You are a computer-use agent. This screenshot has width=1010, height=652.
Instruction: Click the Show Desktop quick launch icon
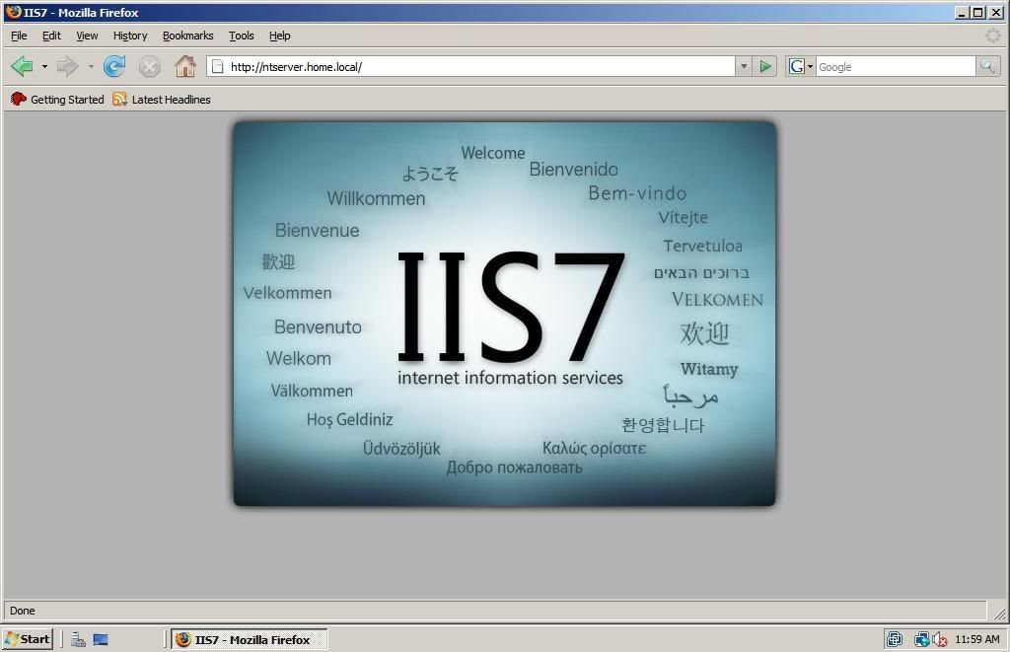101,639
